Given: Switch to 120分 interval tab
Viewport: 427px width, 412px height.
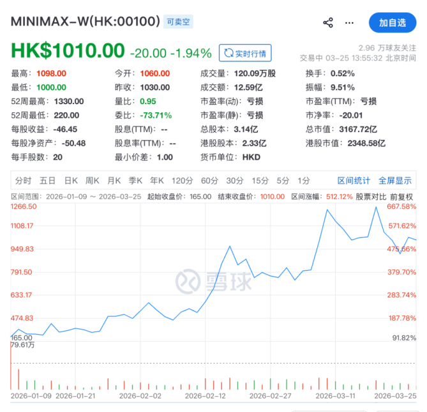Looking at the screenshot, I should [x=182, y=180].
